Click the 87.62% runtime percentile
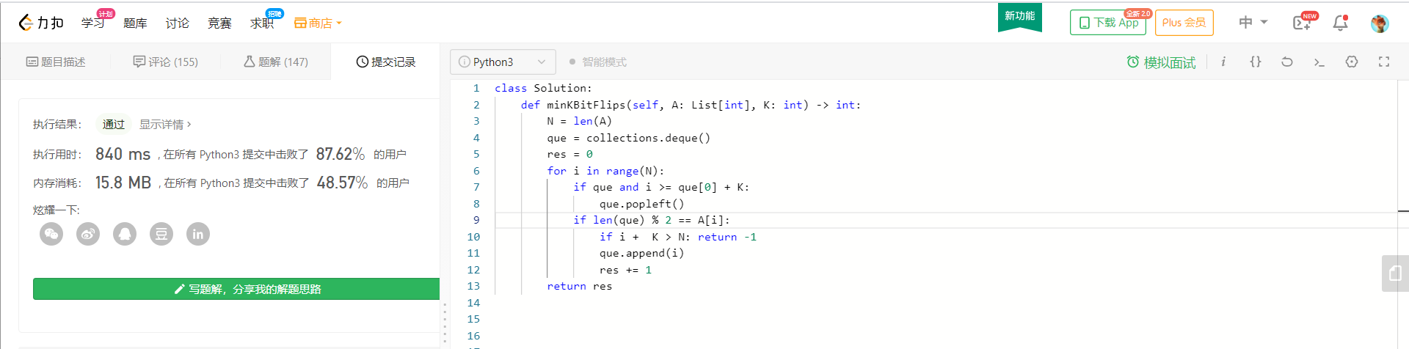Screen dimensions: 1409x349 (341, 154)
